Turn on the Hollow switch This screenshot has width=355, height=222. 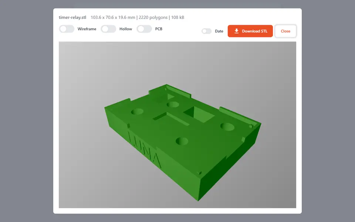(108, 29)
